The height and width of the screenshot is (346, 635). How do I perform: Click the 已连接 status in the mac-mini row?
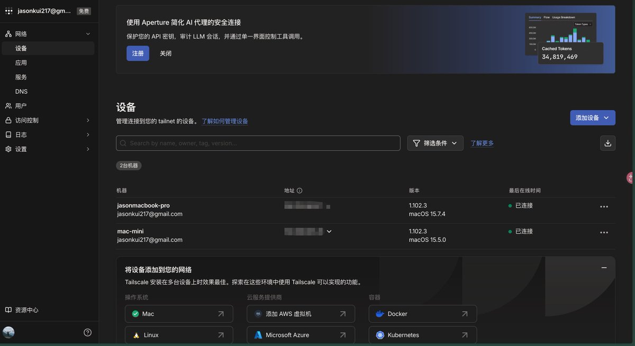(x=521, y=231)
